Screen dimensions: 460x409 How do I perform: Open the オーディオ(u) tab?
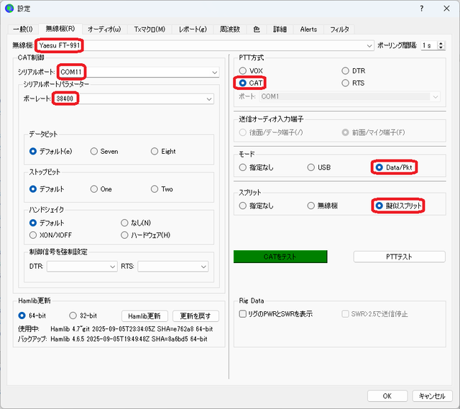pos(104,29)
